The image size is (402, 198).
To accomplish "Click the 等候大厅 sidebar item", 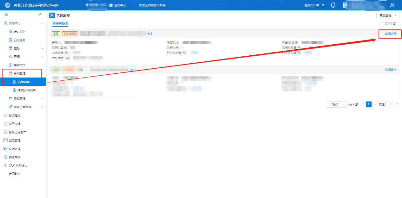I will [x=20, y=65].
